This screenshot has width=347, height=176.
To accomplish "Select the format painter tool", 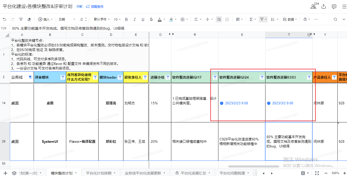I will 21,19.
